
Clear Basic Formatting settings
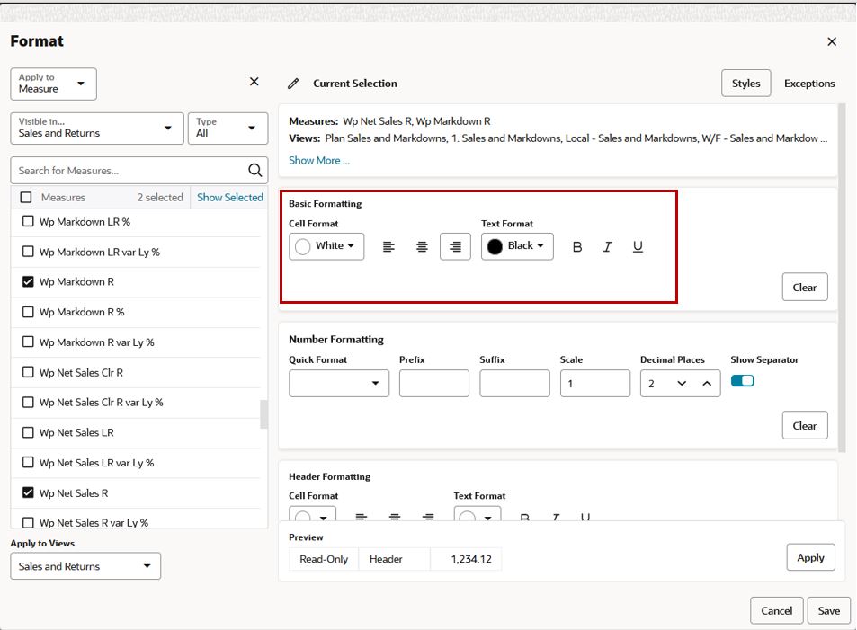tap(805, 287)
